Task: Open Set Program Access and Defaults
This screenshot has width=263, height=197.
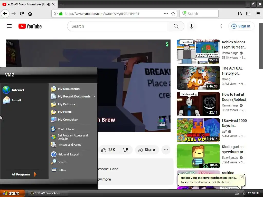Action: click(73, 137)
